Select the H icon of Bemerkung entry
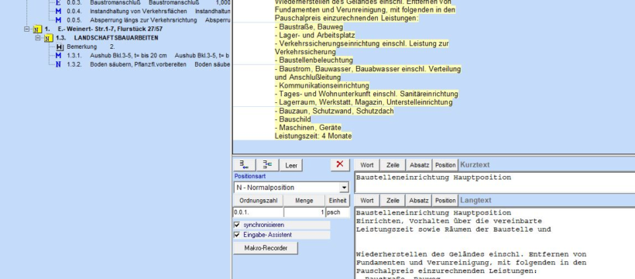This screenshot has height=279, width=635. [x=60, y=46]
